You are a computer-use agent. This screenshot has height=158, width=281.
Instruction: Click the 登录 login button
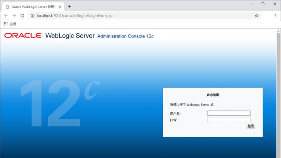coord(251,126)
